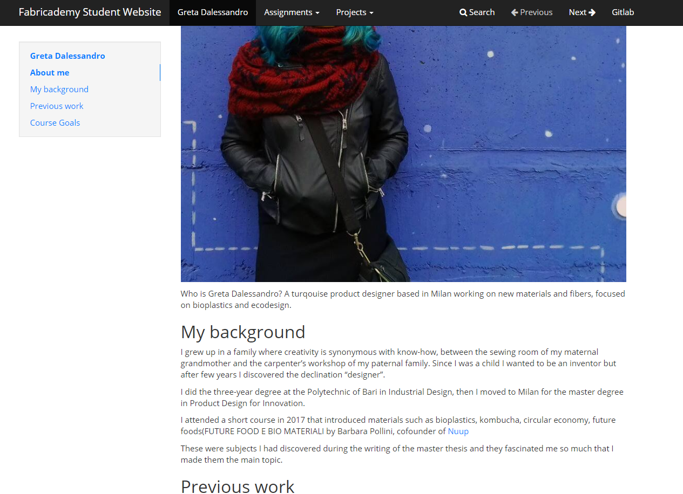Screen dimensions: 683x494
Task: Click the left arrow Previous icon
Action: [x=515, y=12]
